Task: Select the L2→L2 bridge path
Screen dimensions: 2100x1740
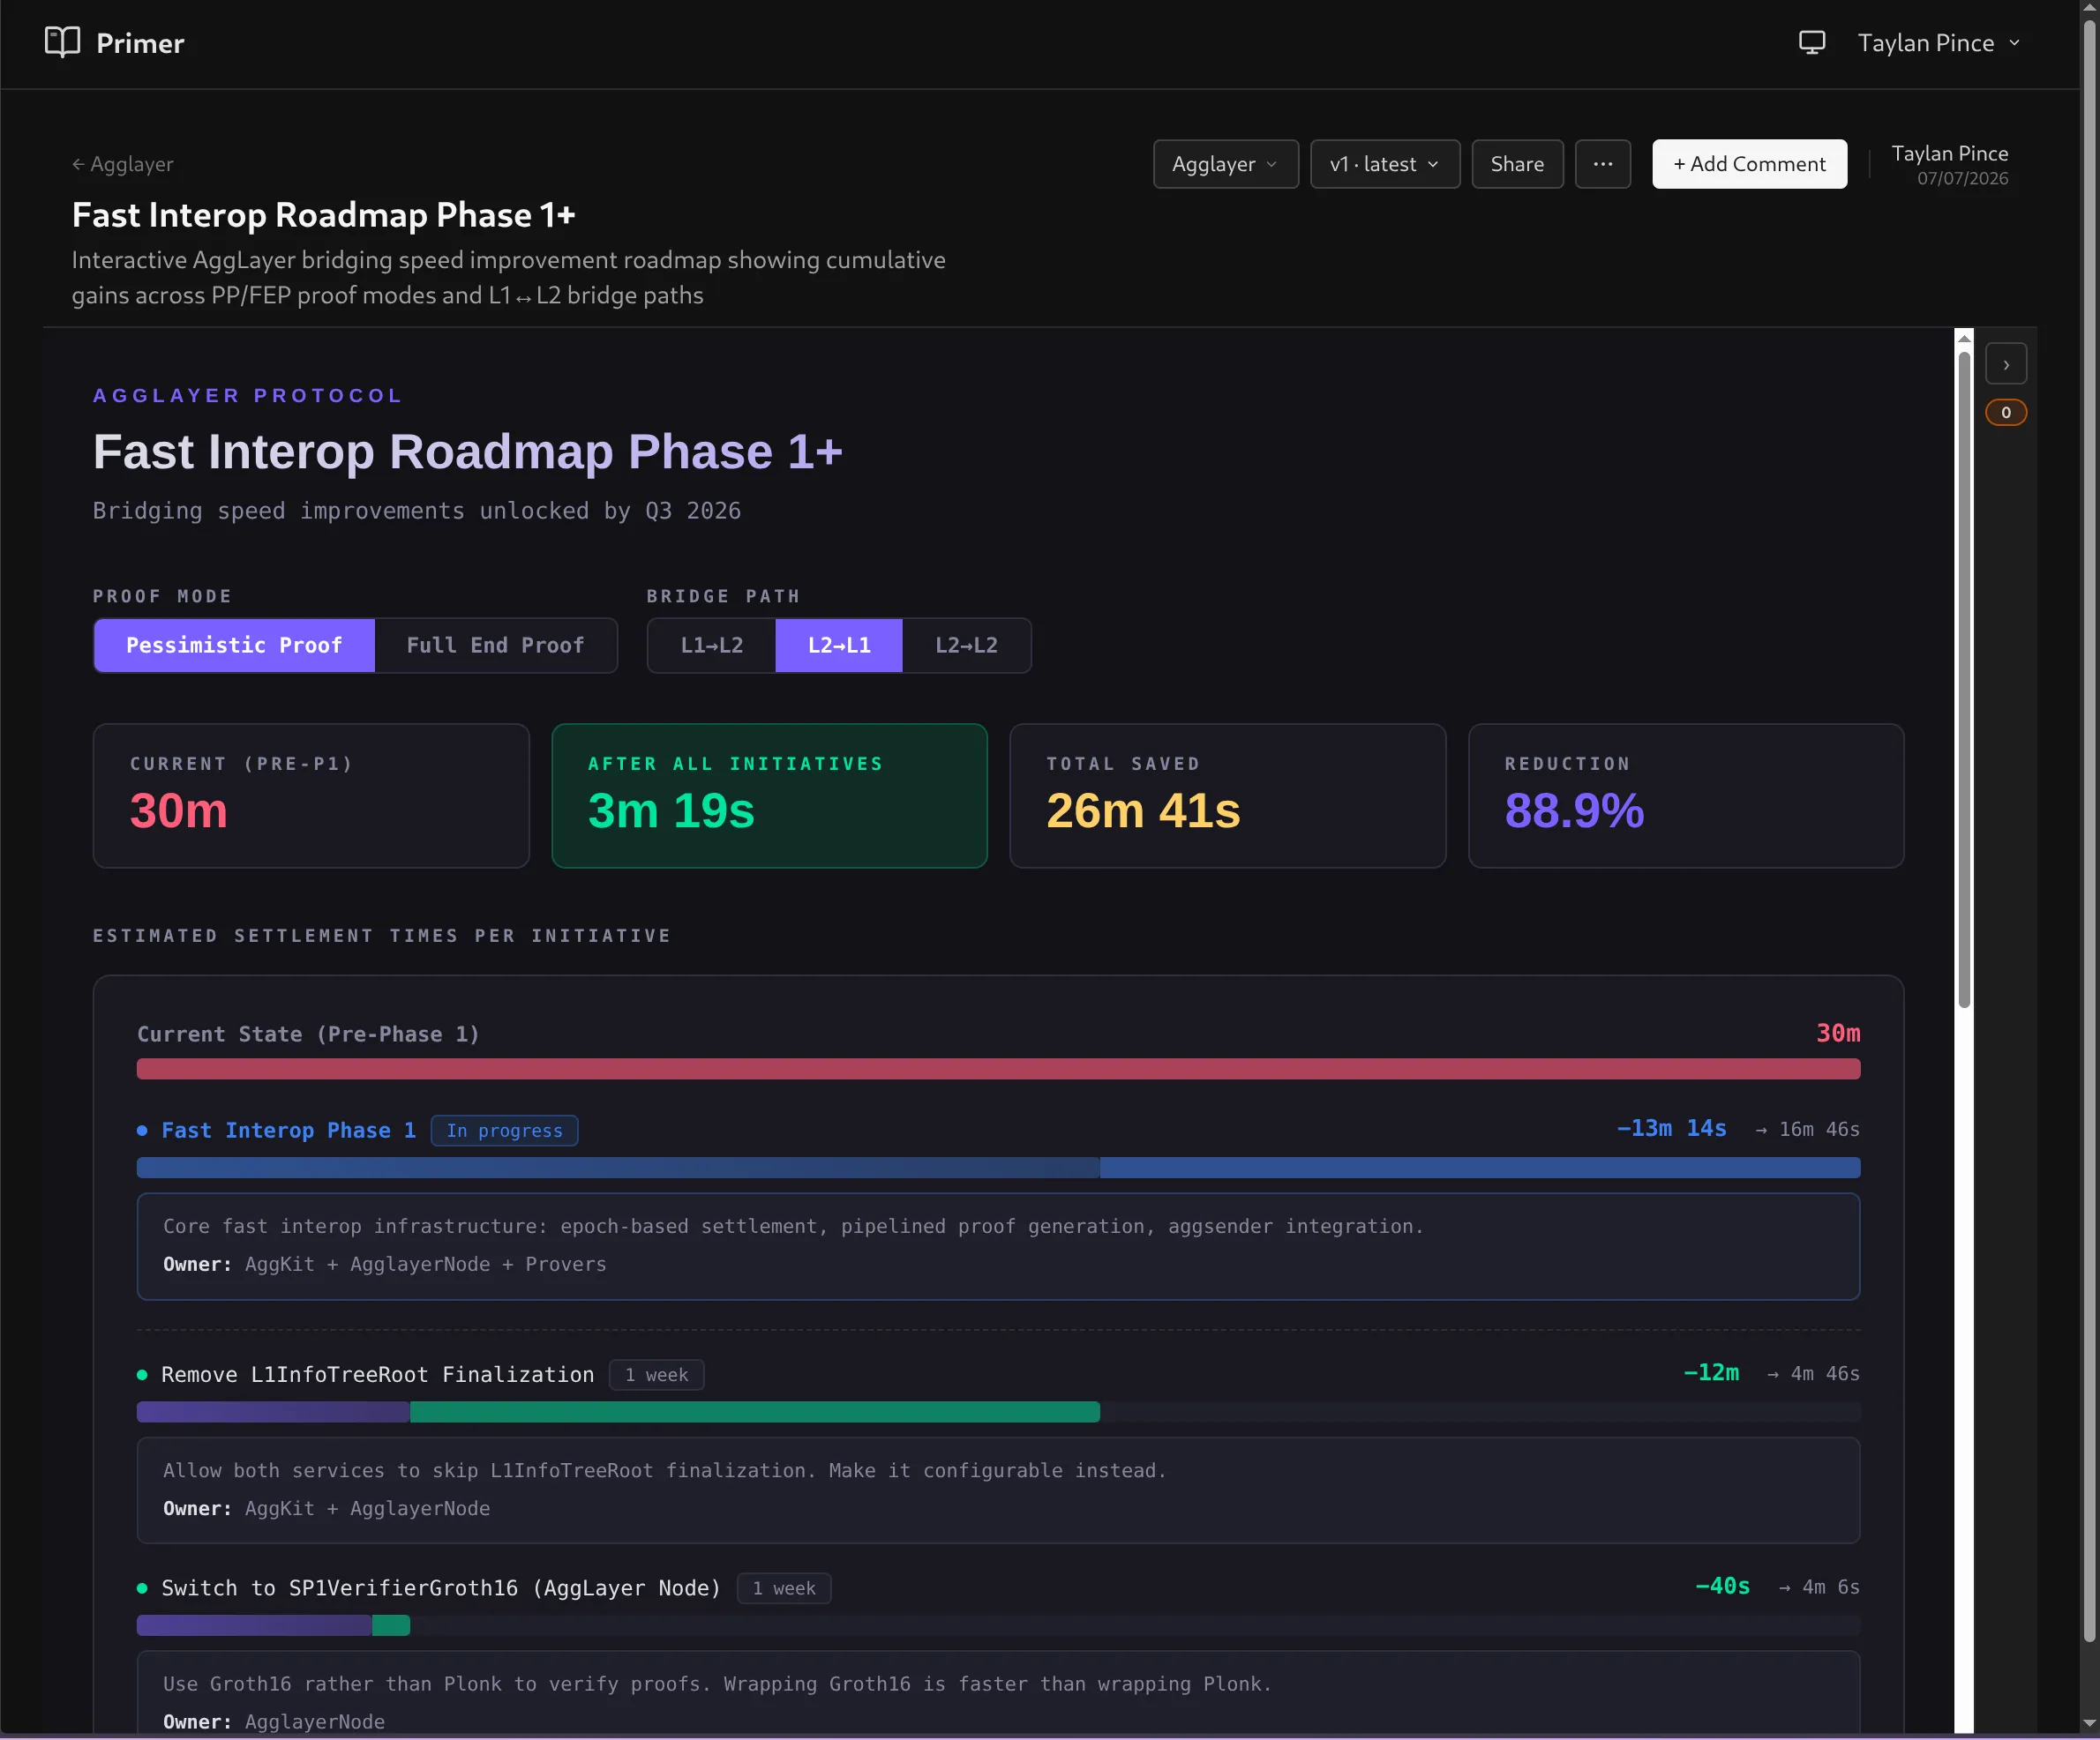Action: (966, 646)
